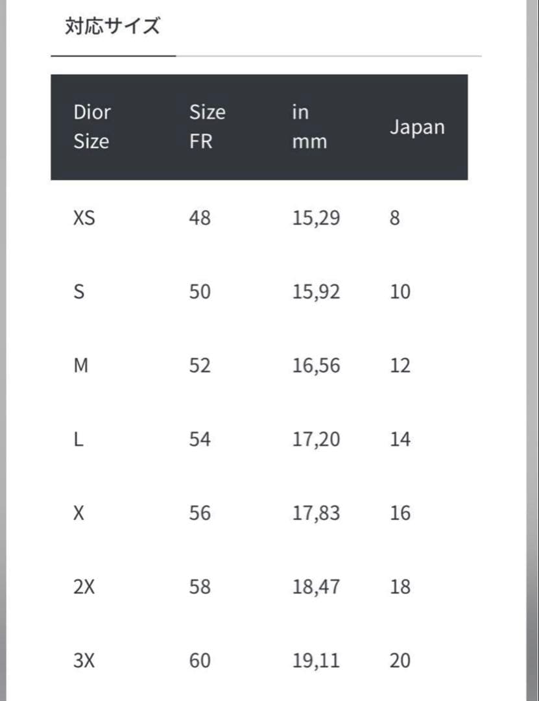
Task: Select the XS size cell
Action: pos(84,218)
